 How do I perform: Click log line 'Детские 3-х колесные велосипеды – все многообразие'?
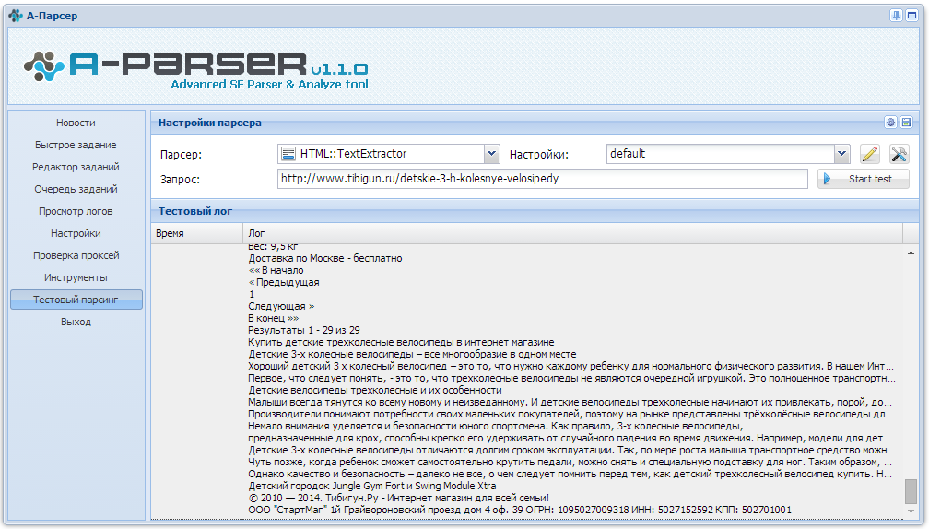(x=412, y=354)
